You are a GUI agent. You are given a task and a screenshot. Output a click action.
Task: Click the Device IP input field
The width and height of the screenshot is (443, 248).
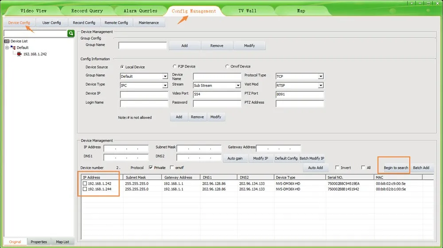(x=144, y=95)
